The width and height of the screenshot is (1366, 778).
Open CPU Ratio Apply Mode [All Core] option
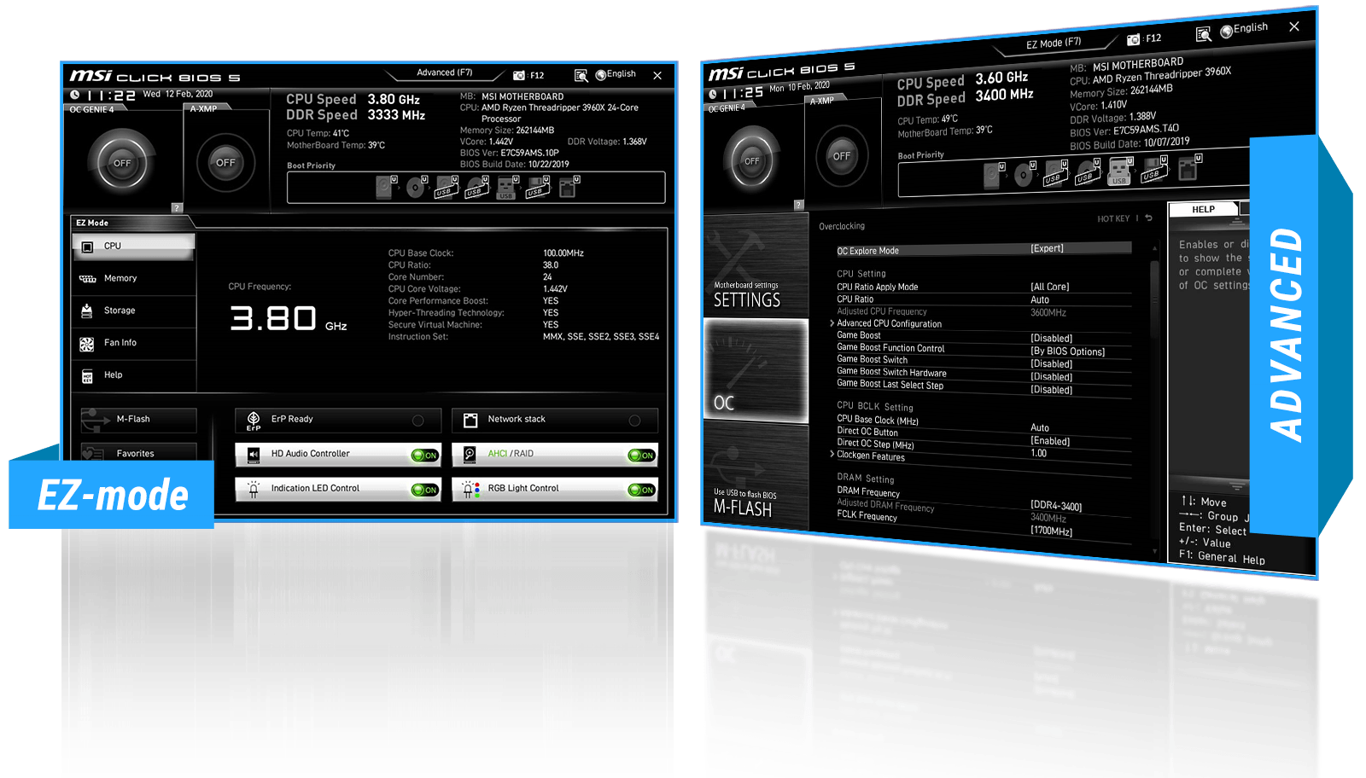[x=984, y=287]
